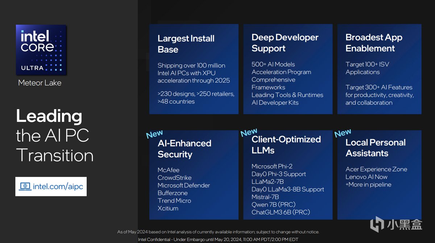Image resolution: width=435 pixels, height=243 pixels.
Task: Click "McAfee" in the security list
Action: [169, 170]
